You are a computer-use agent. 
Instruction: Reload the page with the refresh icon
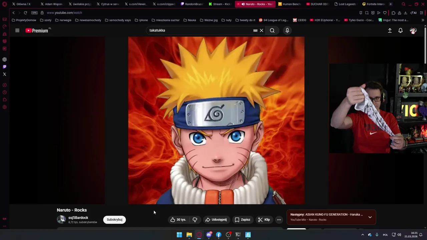coord(25,13)
